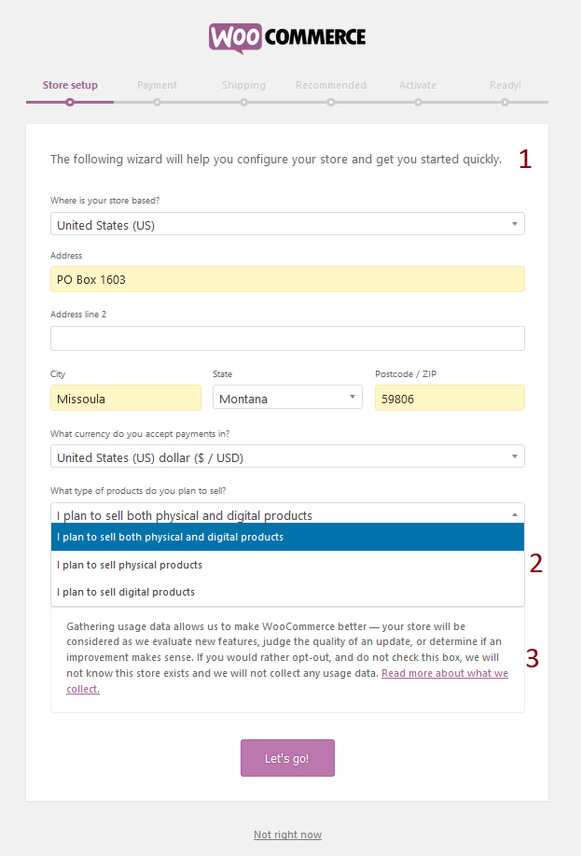
Task: Collapse the product type dropdown arrow
Action: (x=515, y=514)
